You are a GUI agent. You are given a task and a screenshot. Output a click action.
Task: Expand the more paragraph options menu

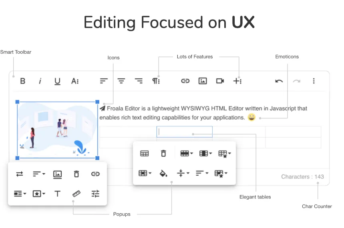click(x=156, y=81)
